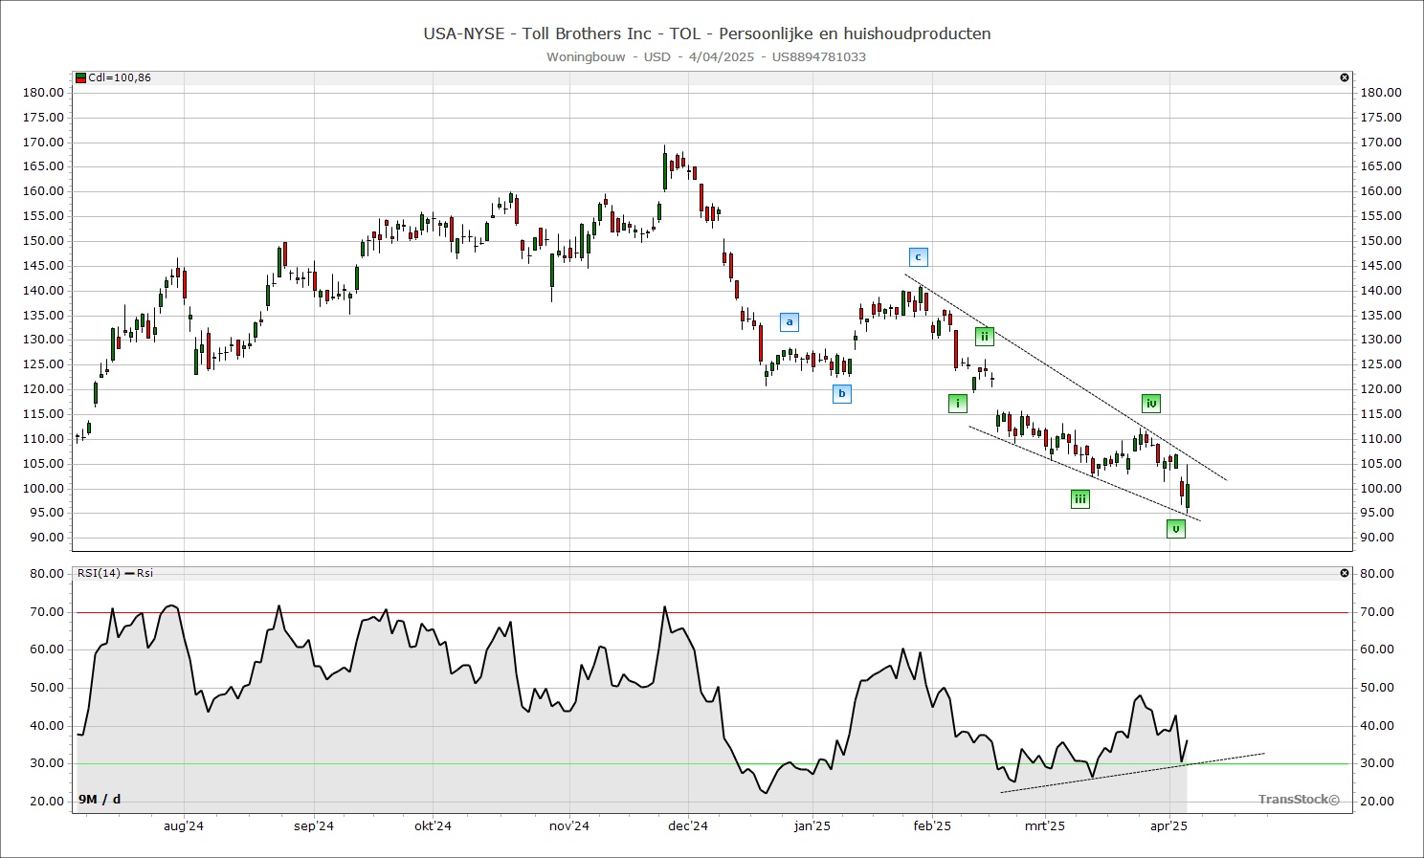
Task: Select the green wave label 'i'
Action: point(957,404)
